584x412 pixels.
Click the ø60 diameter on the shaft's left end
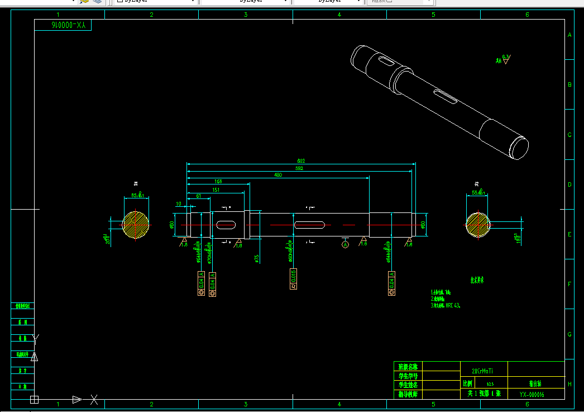pos(172,225)
